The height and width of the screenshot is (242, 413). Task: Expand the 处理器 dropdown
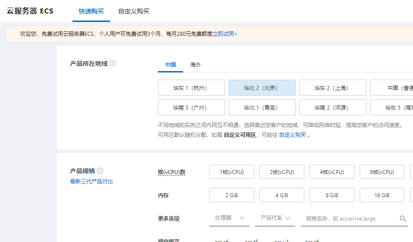click(229, 218)
